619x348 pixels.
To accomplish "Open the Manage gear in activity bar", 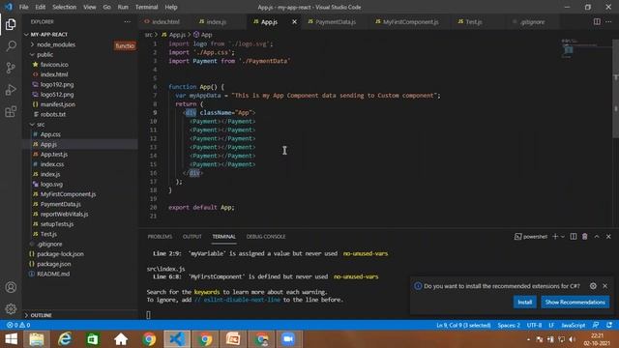I will pos(11,308).
